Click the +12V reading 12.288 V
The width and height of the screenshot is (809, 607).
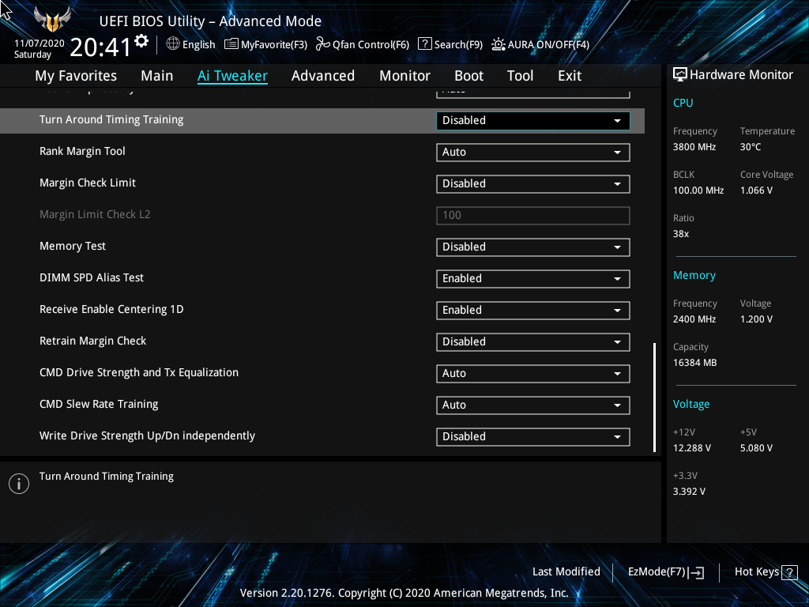pyautogui.click(x=692, y=448)
